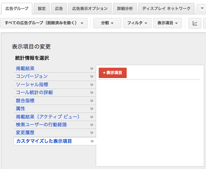This screenshot has height=169, width=206.
Task: Click chevron next to 変更履歴
Action: point(92,133)
